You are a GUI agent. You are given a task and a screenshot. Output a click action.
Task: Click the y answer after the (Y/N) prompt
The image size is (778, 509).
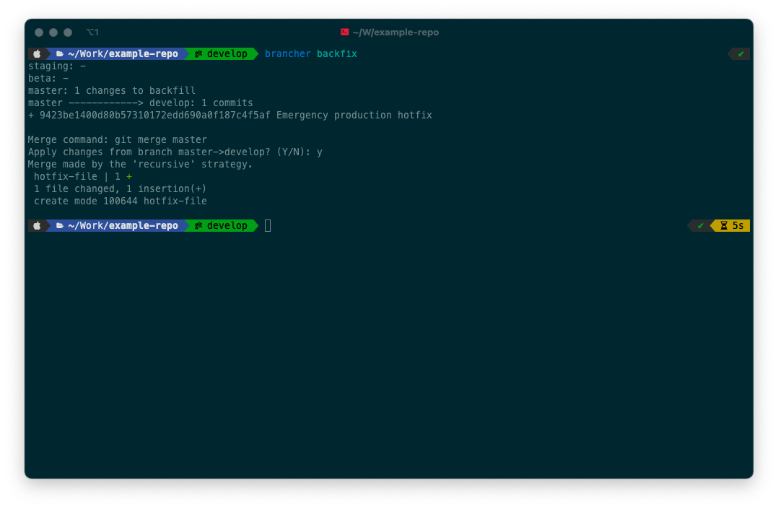320,152
